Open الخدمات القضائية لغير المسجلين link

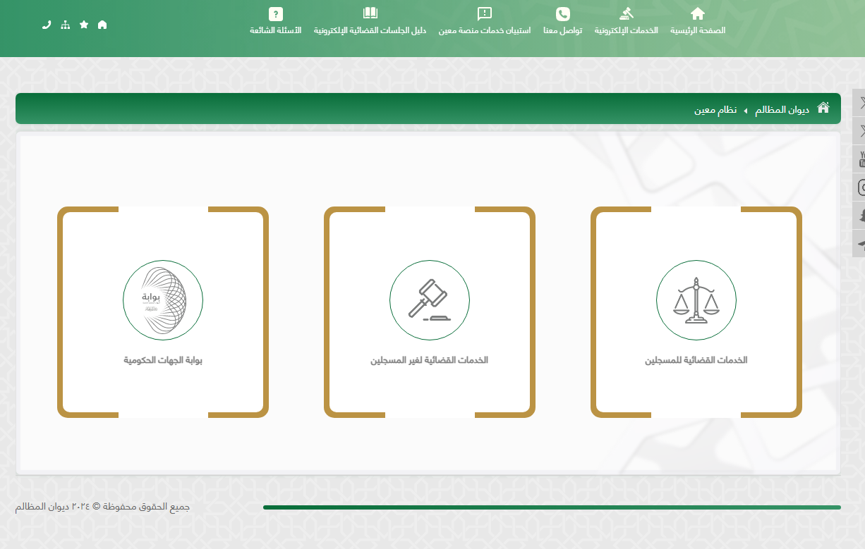(429, 360)
